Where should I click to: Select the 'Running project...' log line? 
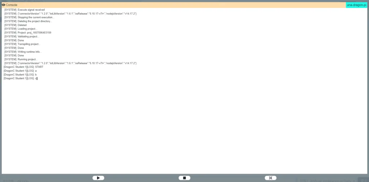click(x=21, y=59)
